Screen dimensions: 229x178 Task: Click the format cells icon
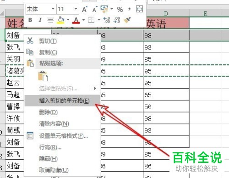coord(30,135)
